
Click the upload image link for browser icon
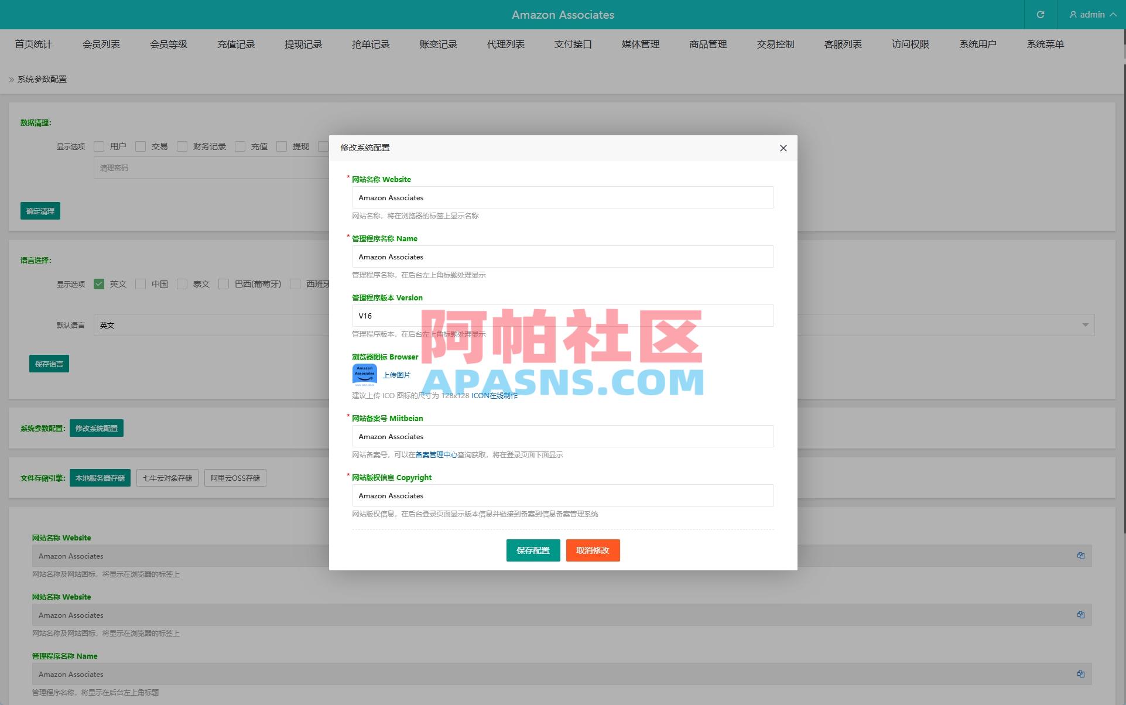(396, 375)
